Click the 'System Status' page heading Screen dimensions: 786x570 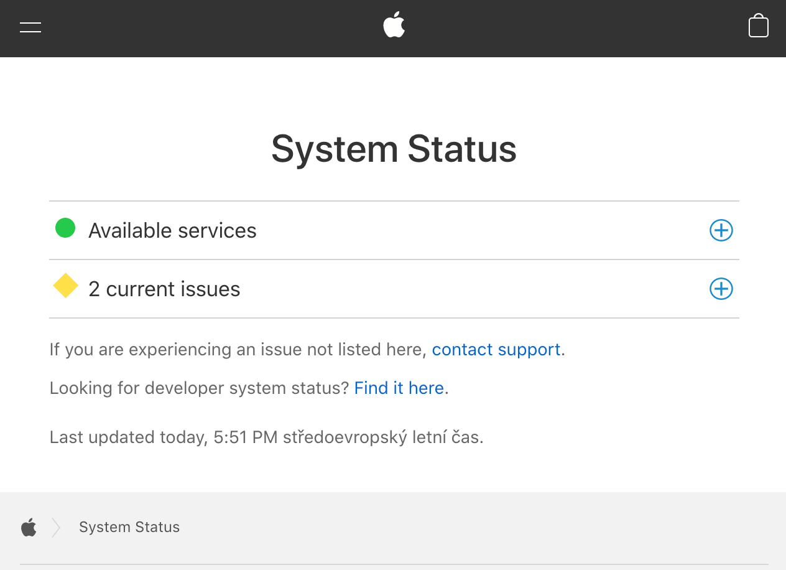click(x=394, y=149)
